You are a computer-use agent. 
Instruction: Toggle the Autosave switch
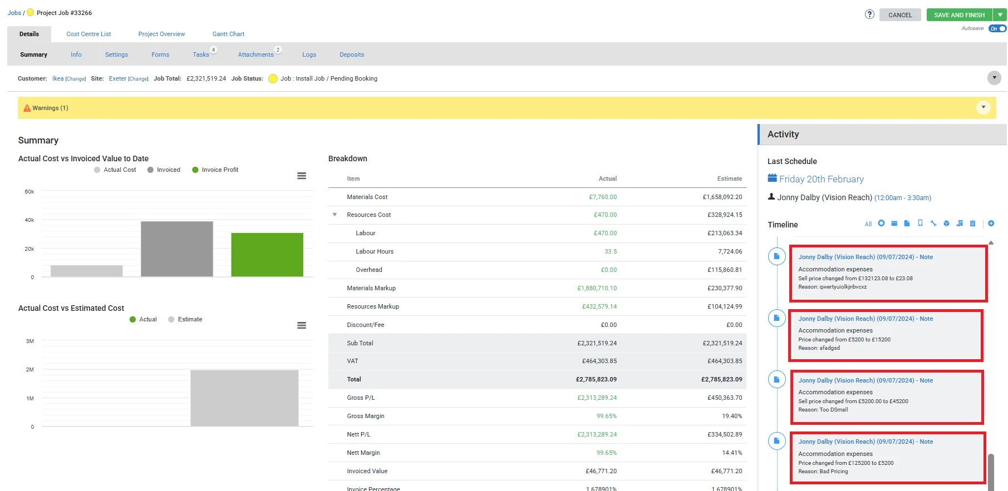[997, 28]
